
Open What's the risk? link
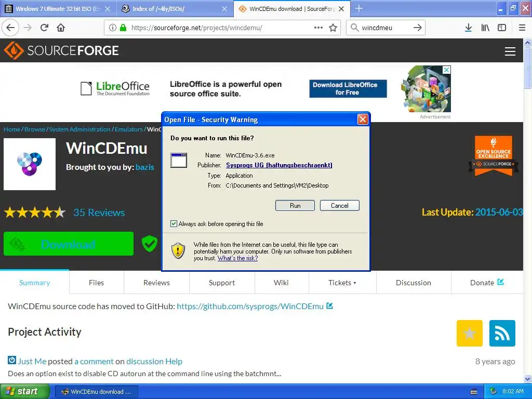[x=237, y=258]
